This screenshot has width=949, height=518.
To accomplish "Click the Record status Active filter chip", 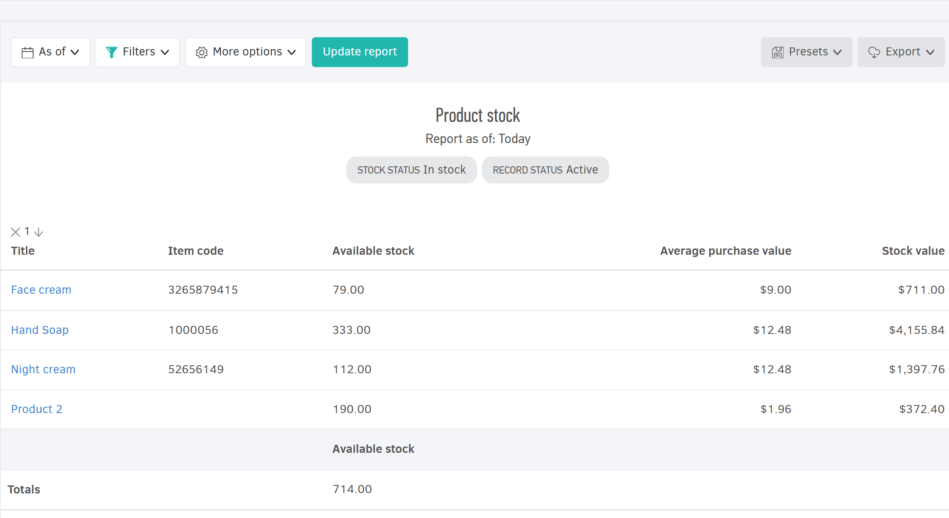I will (545, 170).
